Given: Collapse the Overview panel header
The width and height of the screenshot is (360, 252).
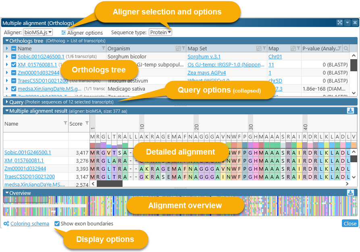Looking at the screenshot, I should [x=6, y=193].
